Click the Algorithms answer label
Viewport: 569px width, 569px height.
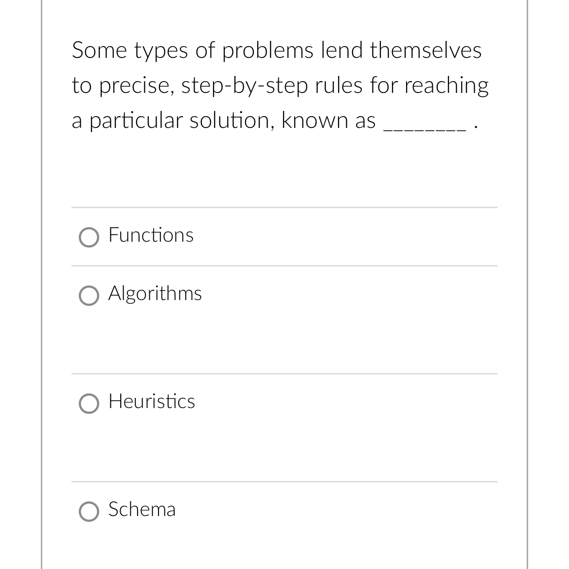(155, 294)
